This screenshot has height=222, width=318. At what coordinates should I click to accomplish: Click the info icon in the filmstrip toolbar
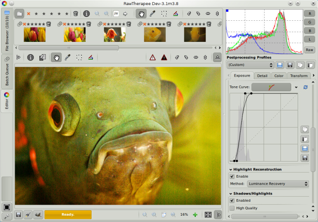tap(86, 14)
